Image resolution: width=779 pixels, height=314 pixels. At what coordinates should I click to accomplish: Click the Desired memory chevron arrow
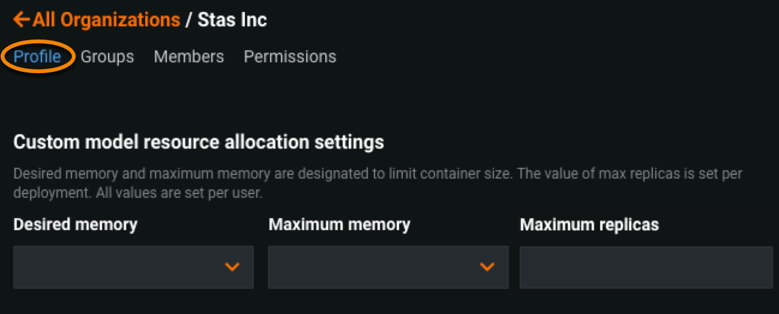232,267
